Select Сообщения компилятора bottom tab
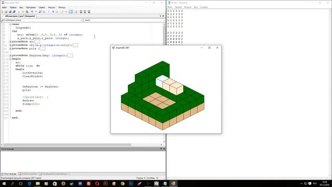The height and width of the screenshot is (187, 332). click(53, 174)
